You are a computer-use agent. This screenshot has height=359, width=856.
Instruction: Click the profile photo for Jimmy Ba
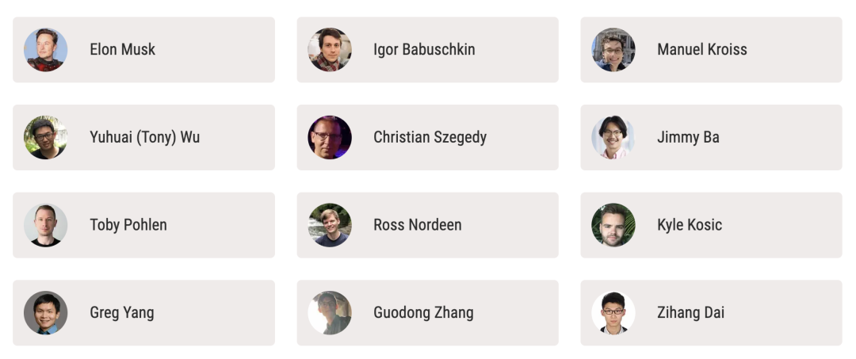613,138
